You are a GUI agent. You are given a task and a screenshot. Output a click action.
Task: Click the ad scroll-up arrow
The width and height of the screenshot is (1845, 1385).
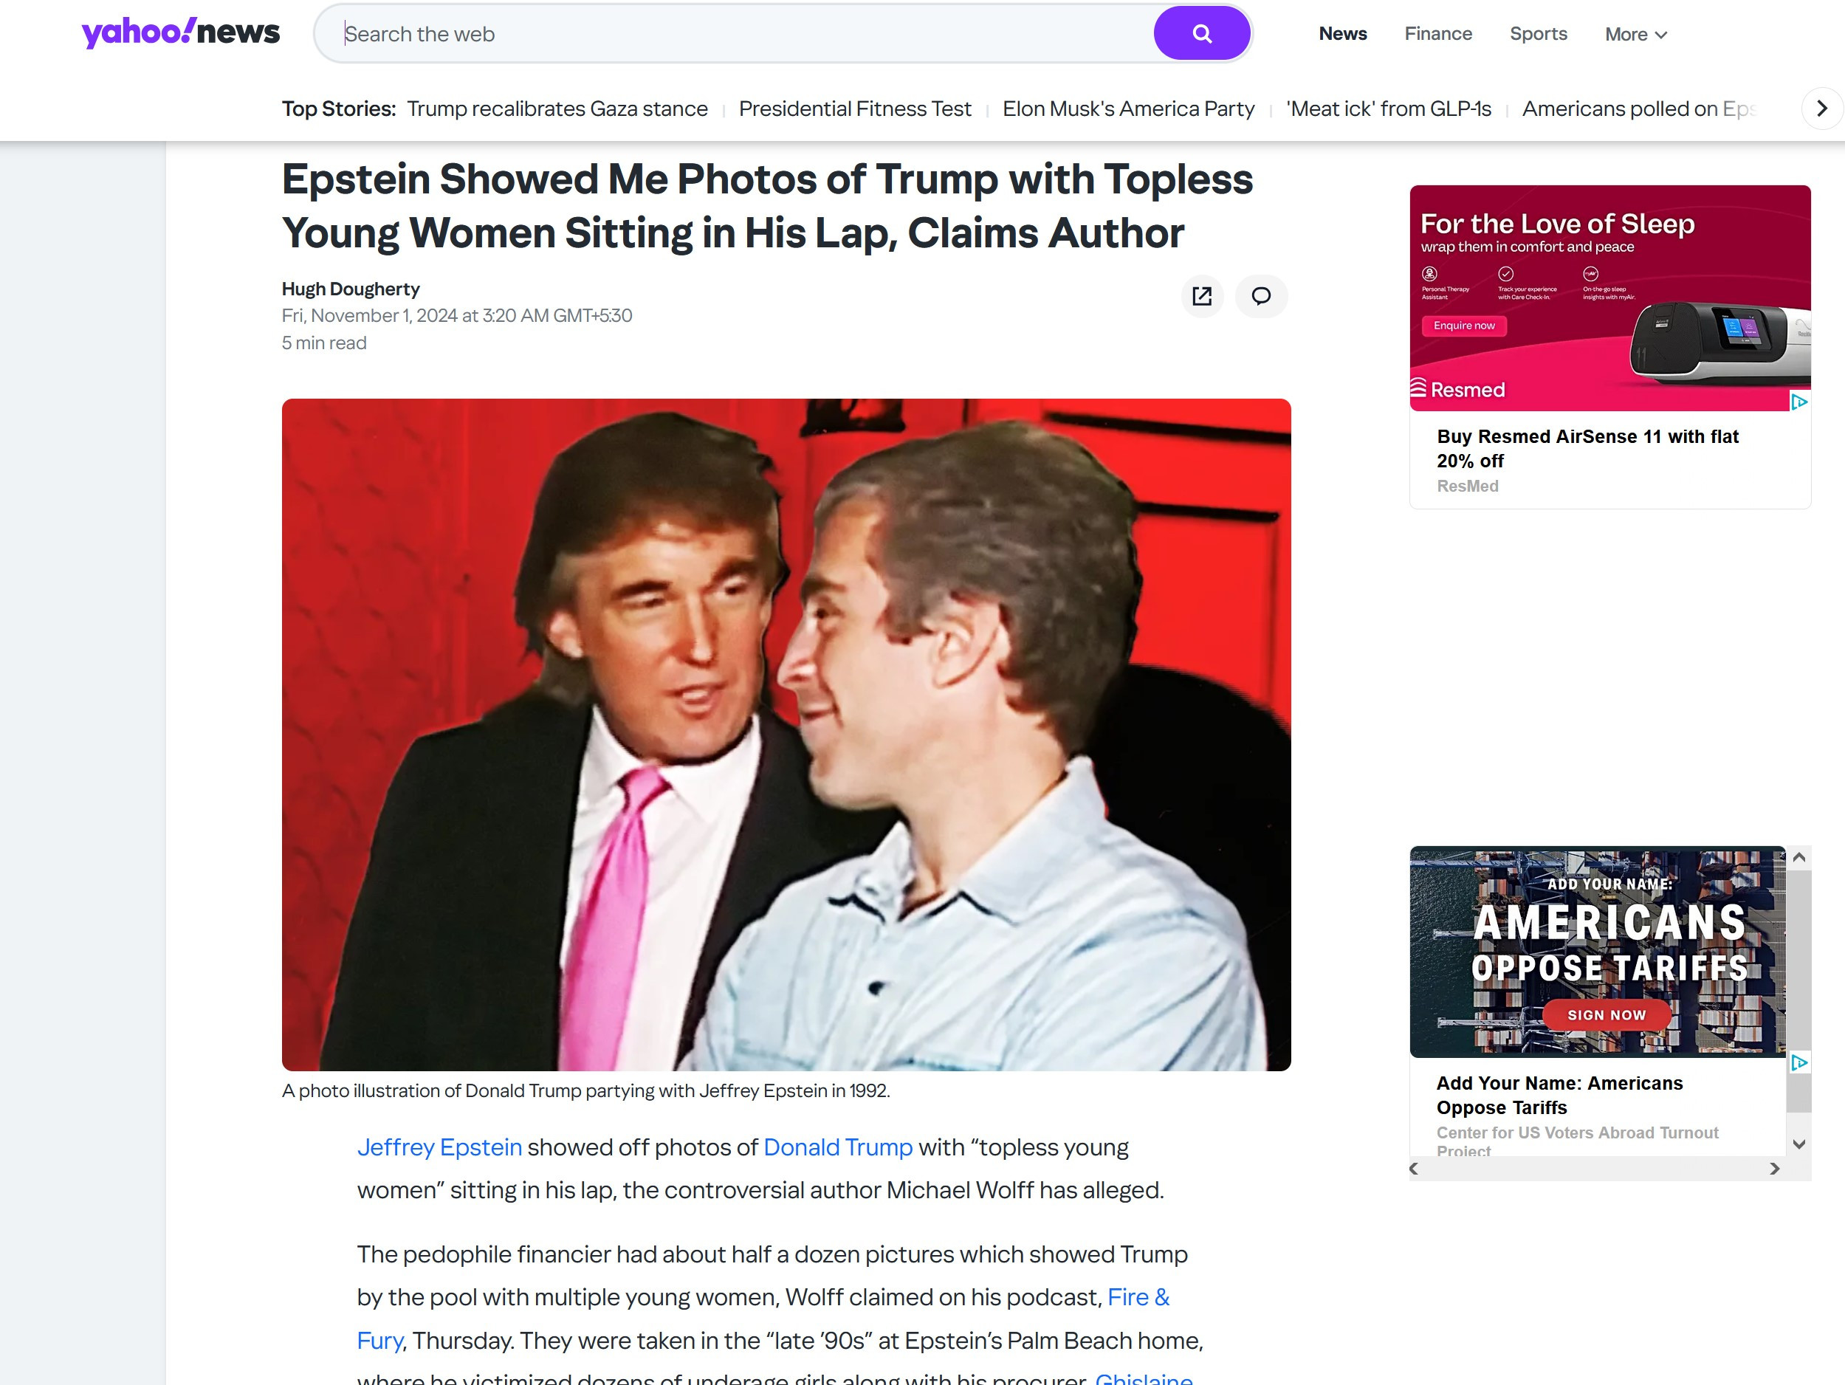coord(1799,857)
